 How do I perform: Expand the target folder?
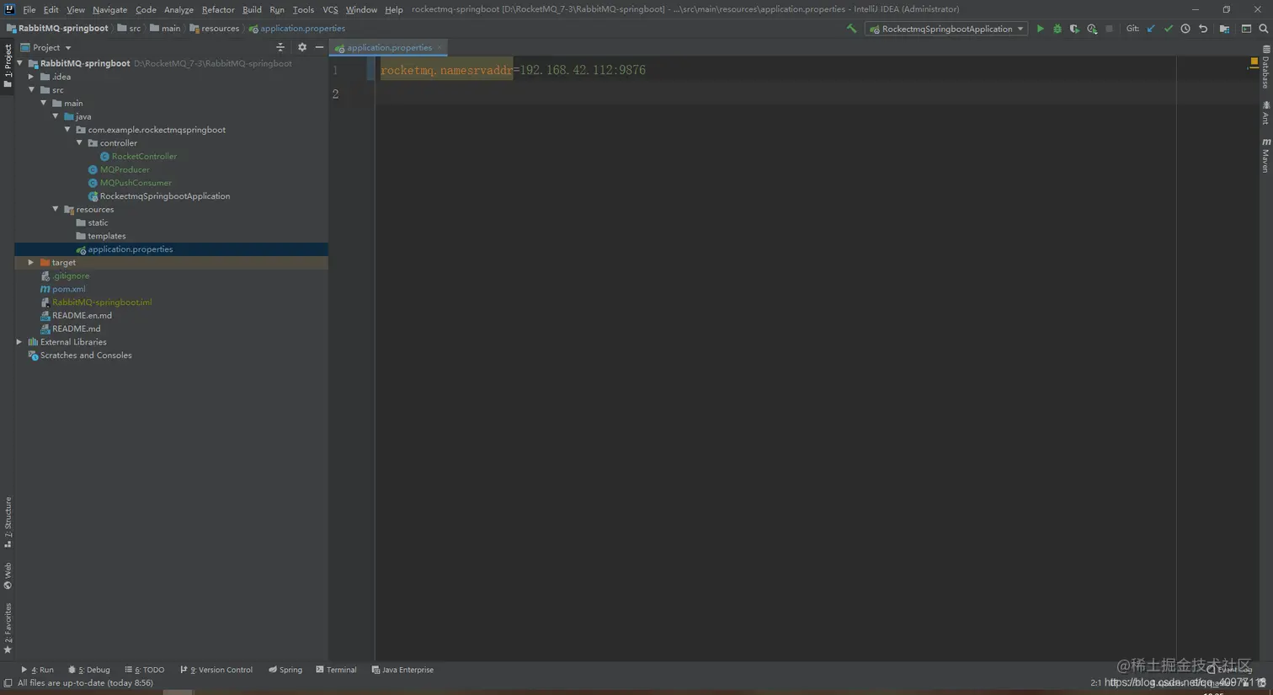pos(31,262)
